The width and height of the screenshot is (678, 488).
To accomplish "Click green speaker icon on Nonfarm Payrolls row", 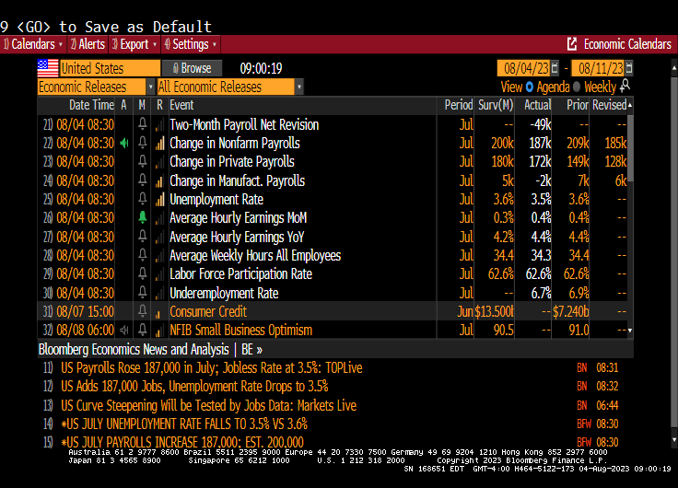I will 124,144.
